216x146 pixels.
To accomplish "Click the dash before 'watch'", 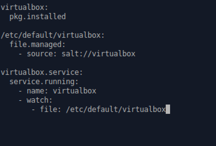I will point(20,100).
